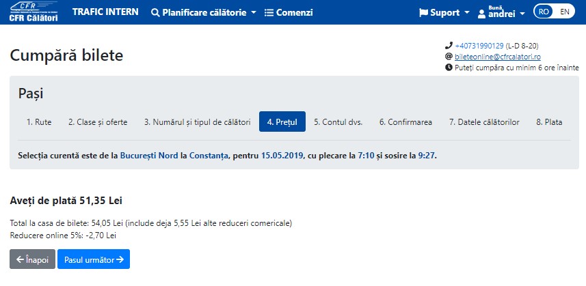Click the user profile icon for andrei

[482, 14]
